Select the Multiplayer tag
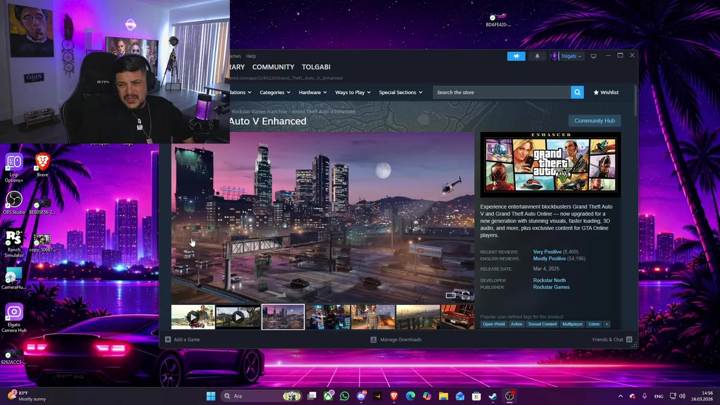Image resolution: width=720 pixels, height=405 pixels. (x=573, y=324)
